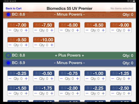
Task: Decrease quantity for 8.9 -0.50
Action: tap(36, 79)
